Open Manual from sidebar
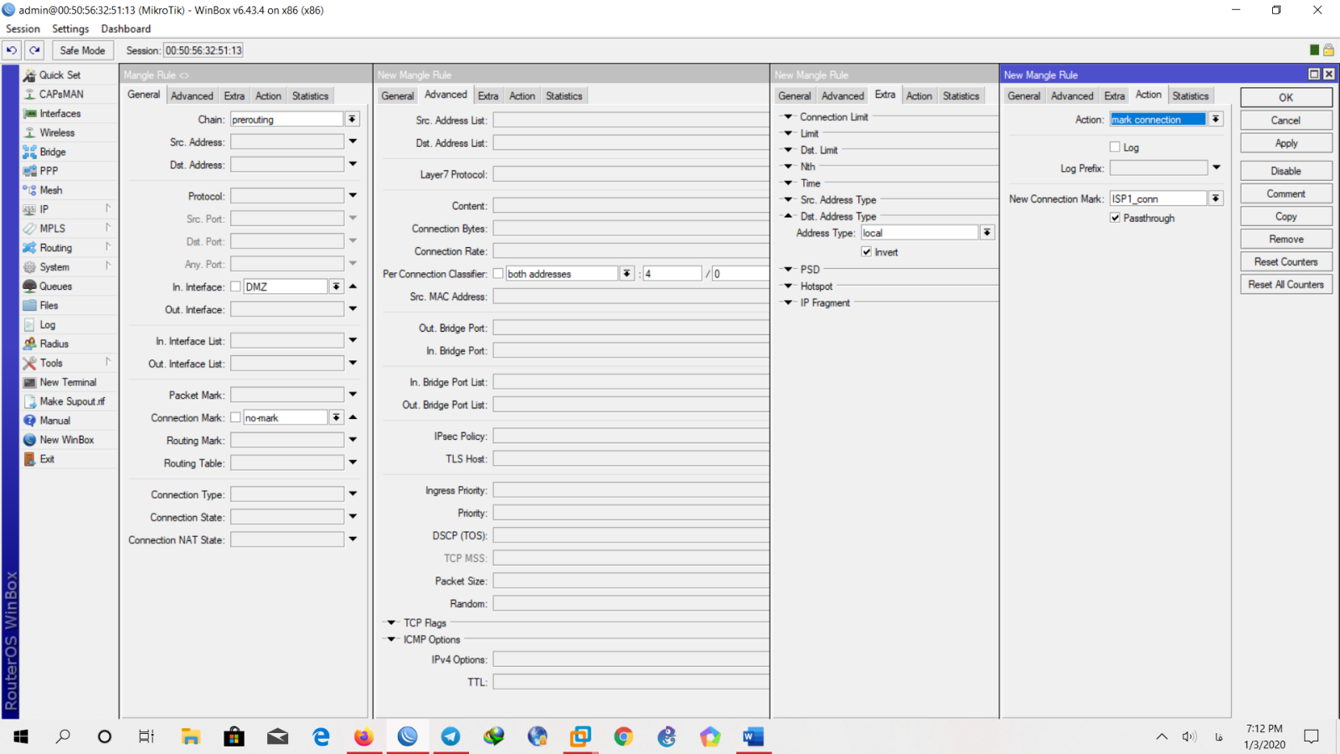 [x=54, y=421]
